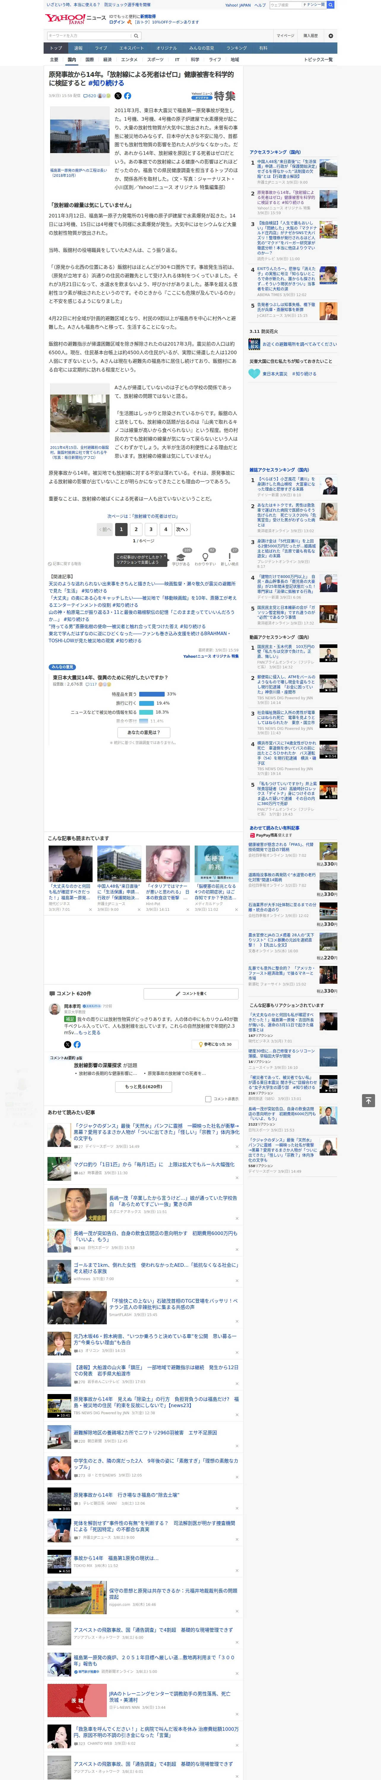Click the マイページ link
The width and height of the screenshot is (381, 1780).
pyautogui.click(x=285, y=36)
